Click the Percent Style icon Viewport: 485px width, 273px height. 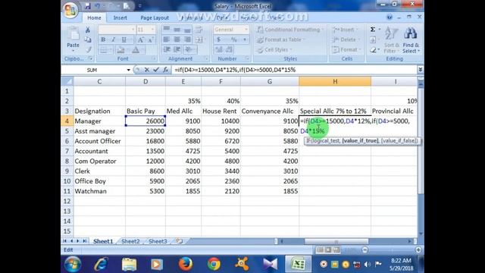[234, 39]
